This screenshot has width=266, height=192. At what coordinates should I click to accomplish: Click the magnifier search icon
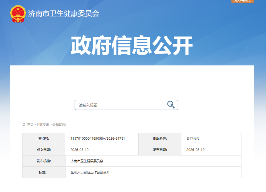pyautogui.click(x=171, y=105)
